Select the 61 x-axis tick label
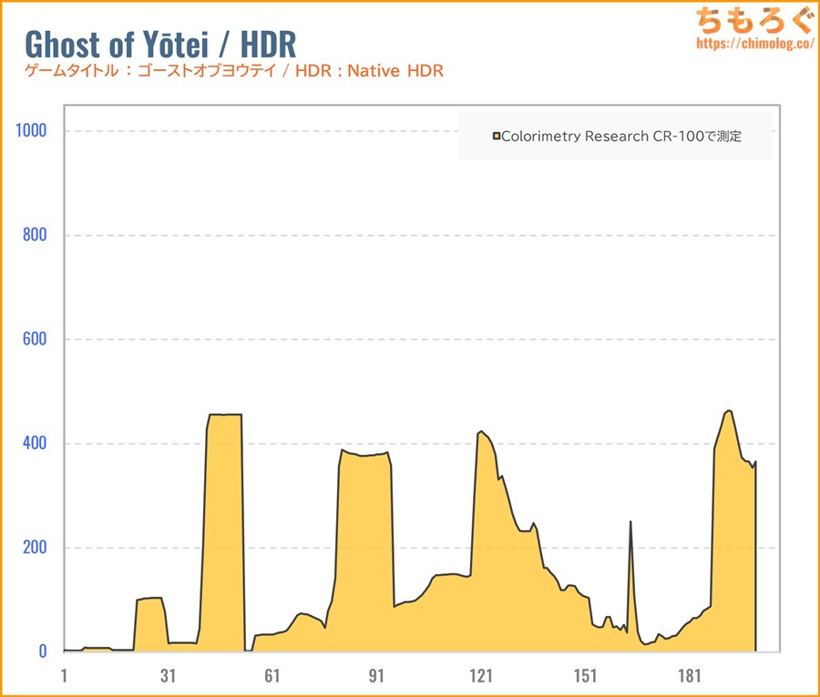Screen dimensions: 820x697 point(272,676)
